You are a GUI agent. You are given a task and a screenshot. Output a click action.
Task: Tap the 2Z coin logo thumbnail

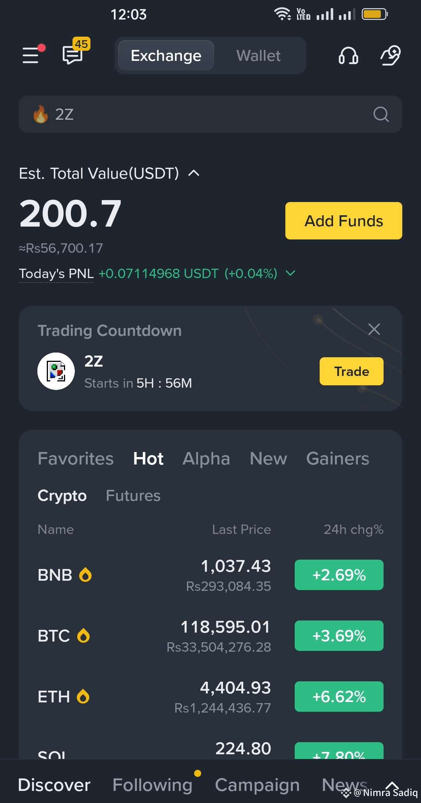coord(56,371)
